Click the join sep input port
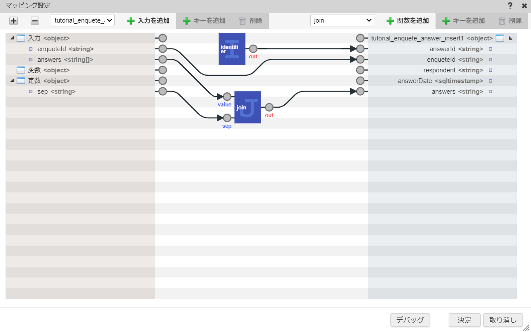 click(x=227, y=118)
